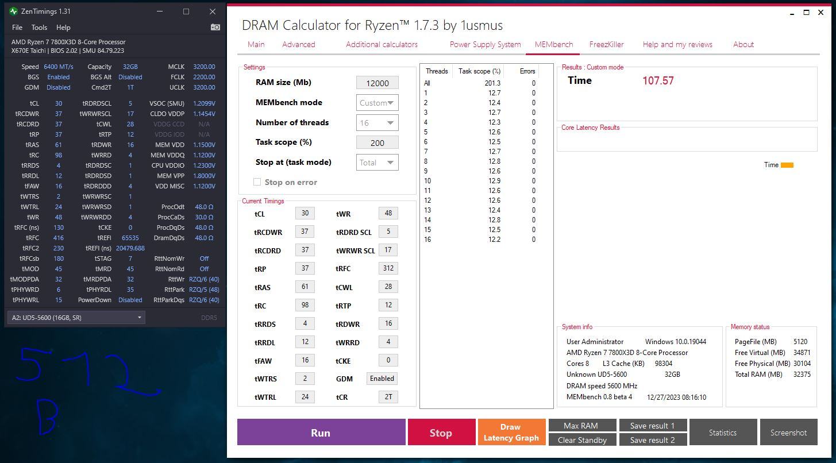Click the Time result 107.57

coord(658,81)
